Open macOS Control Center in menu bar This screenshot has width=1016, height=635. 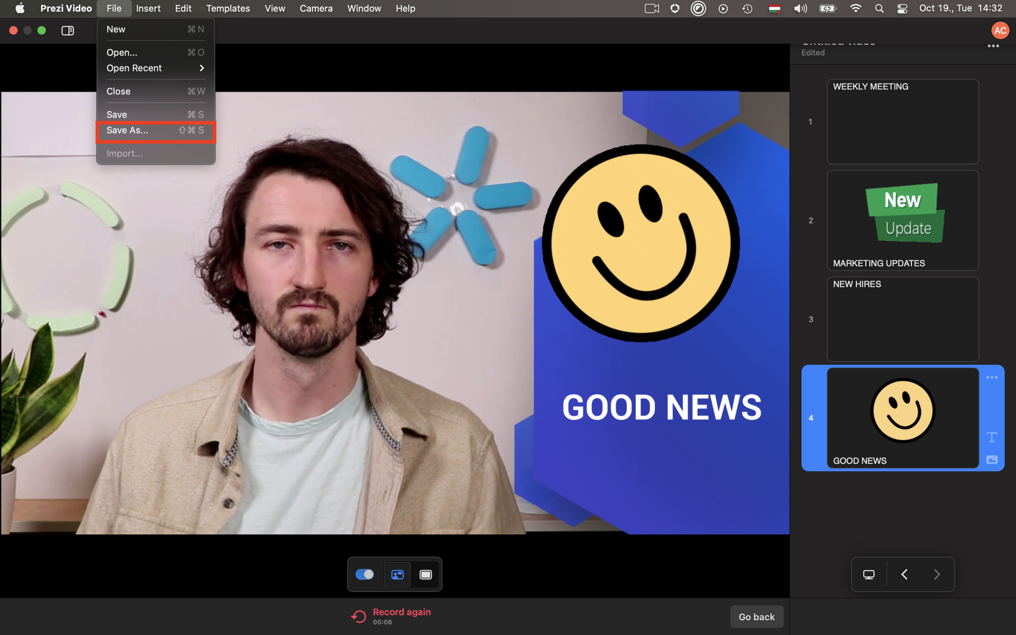click(902, 8)
